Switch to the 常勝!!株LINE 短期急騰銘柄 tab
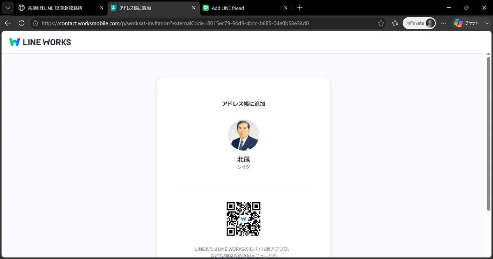The image size is (493, 259). pyautogui.click(x=61, y=8)
